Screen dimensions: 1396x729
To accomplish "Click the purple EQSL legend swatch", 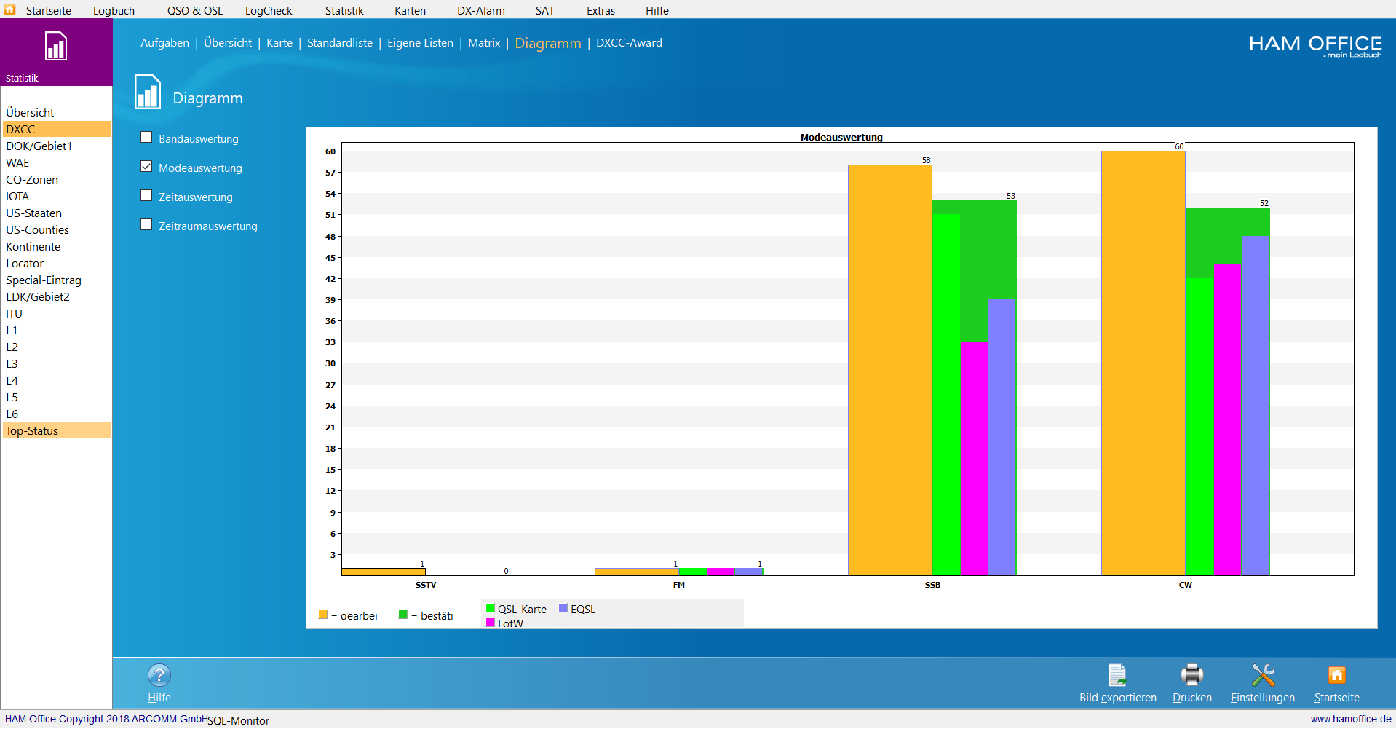I will [x=563, y=608].
